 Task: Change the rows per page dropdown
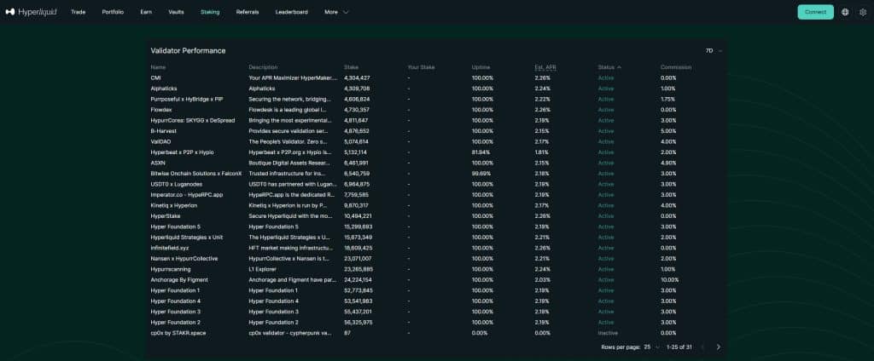pos(651,347)
